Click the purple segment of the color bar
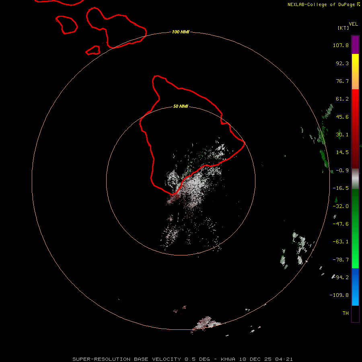 pos(355,45)
